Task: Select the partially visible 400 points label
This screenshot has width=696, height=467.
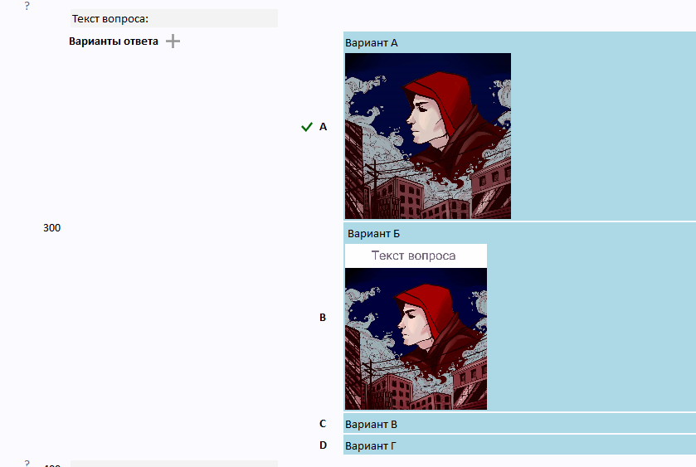Action: [x=52, y=465]
